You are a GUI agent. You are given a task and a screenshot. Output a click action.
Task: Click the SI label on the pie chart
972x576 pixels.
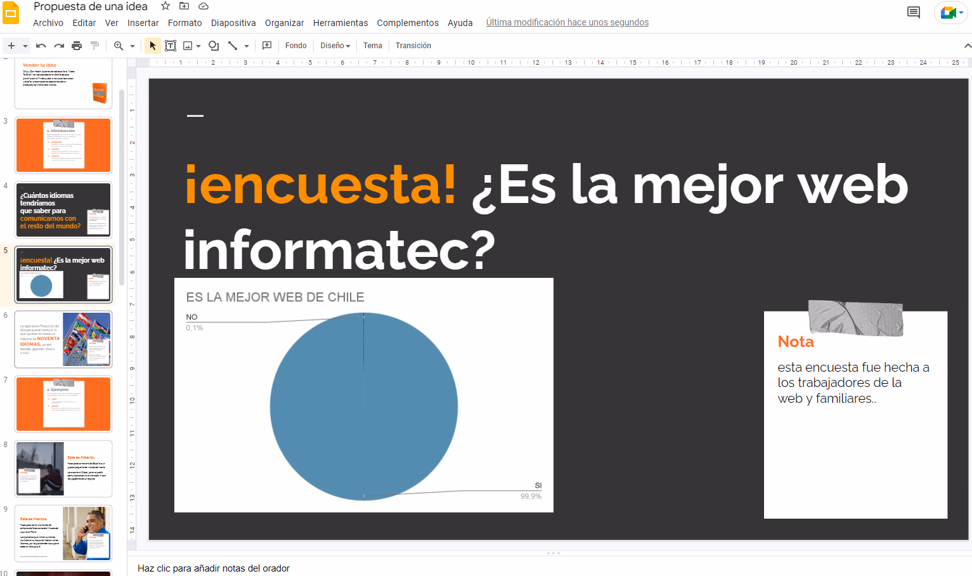coord(538,486)
